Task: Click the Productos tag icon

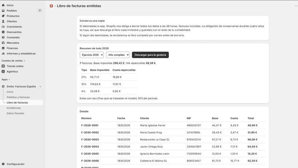Action: pos(3,16)
